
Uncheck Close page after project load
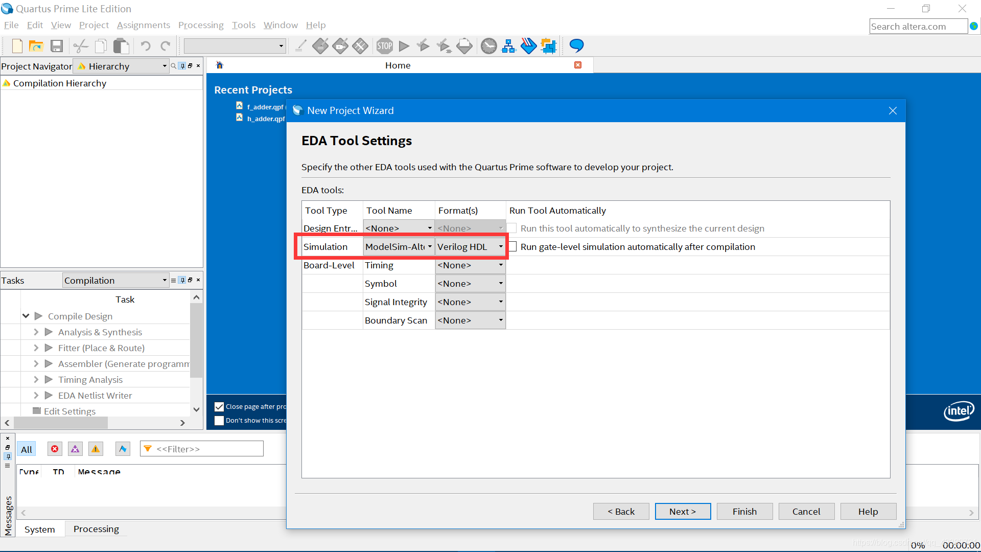pos(219,407)
